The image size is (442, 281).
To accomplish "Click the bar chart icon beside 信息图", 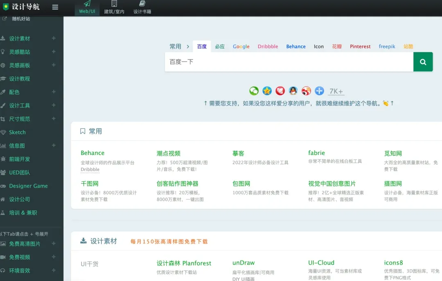I will (x=3, y=146).
